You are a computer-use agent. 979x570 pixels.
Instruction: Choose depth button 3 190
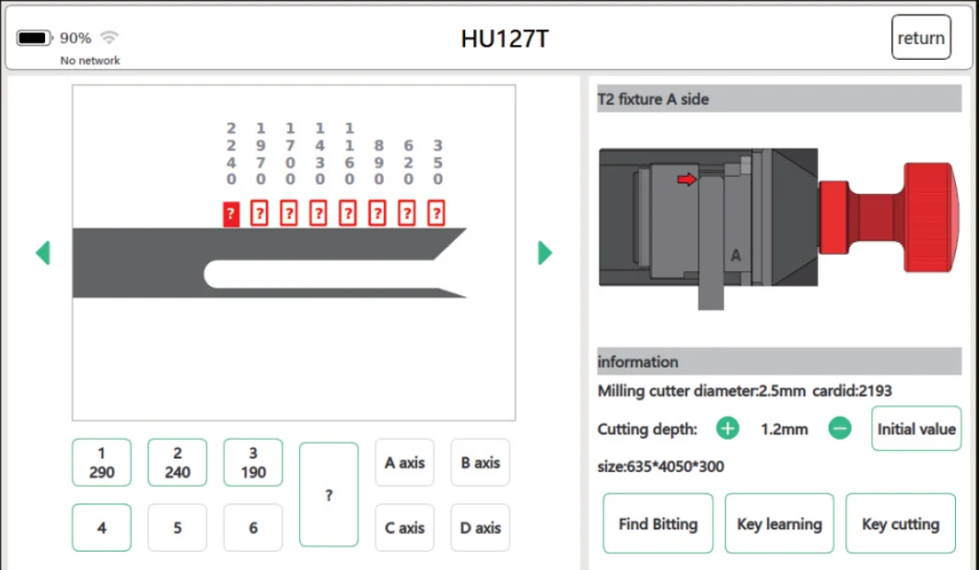coord(253,463)
